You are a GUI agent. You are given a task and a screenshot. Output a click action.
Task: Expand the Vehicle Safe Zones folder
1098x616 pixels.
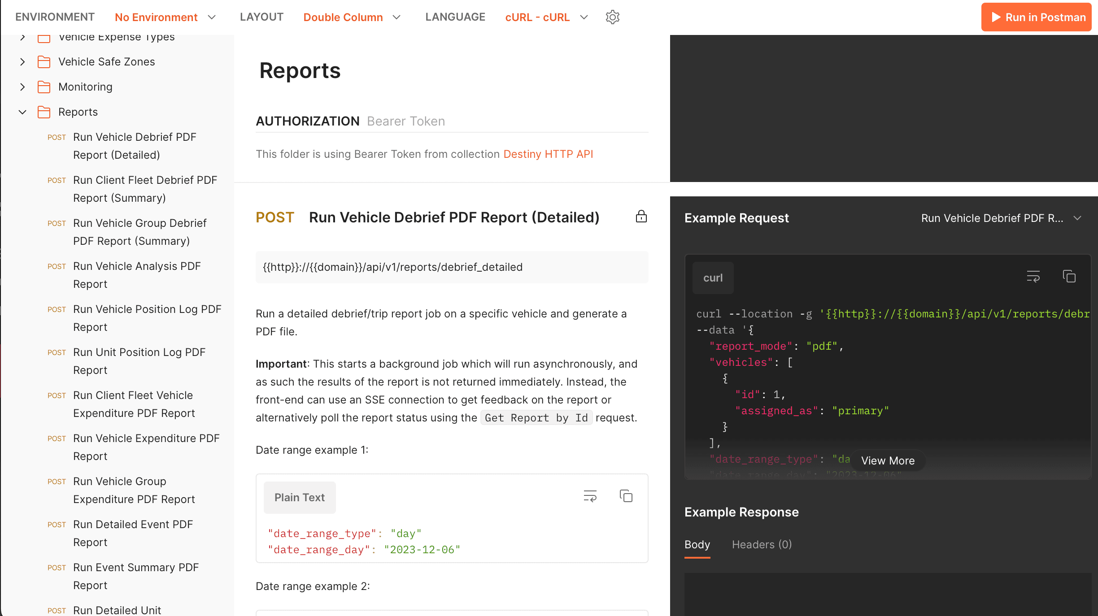point(22,62)
